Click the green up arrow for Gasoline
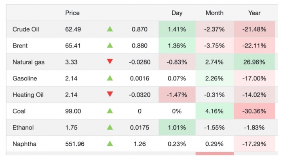This screenshot has height=157, width=283. [110, 78]
